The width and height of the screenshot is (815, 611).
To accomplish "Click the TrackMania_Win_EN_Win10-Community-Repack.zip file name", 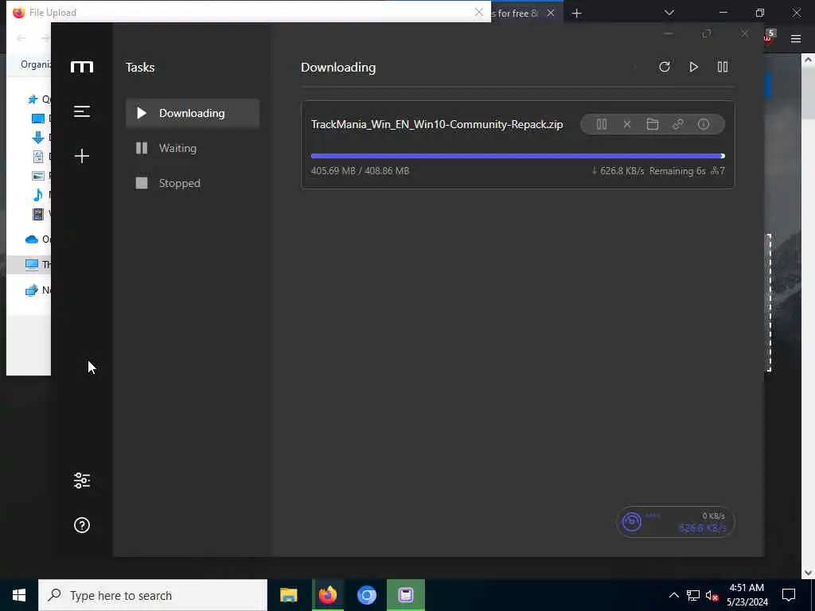I will tap(437, 125).
